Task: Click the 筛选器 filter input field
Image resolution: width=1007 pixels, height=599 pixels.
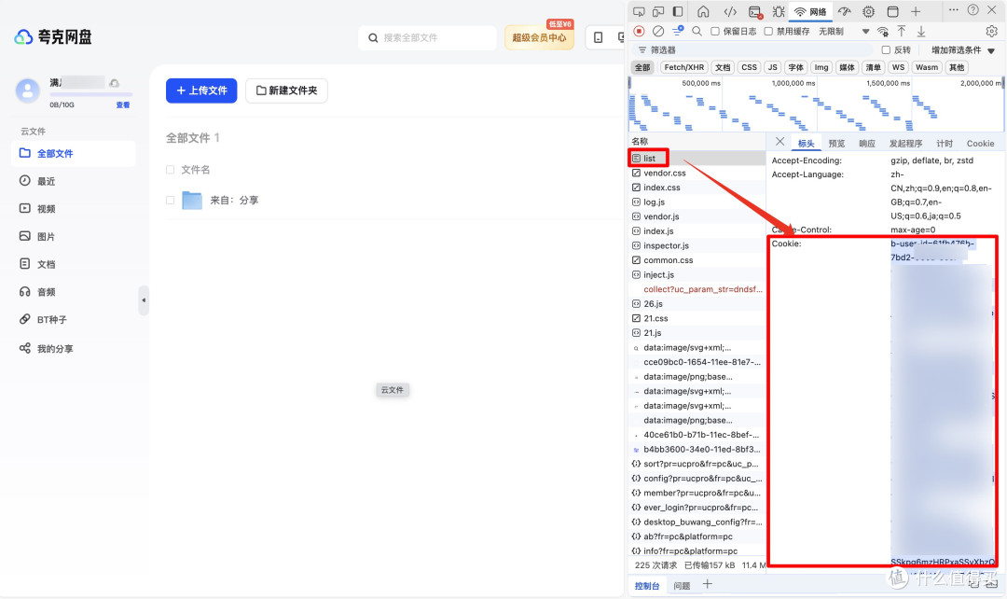Action: click(752, 49)
